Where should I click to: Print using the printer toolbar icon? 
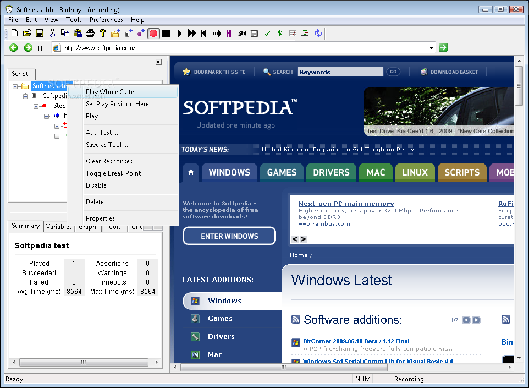pyautogui.click(x=90, y=33)
